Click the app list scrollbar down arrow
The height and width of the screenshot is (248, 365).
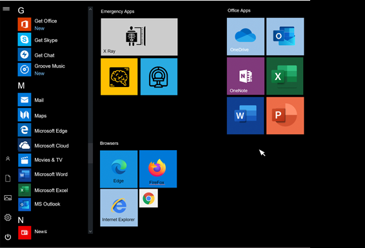[x=90, y=231]
